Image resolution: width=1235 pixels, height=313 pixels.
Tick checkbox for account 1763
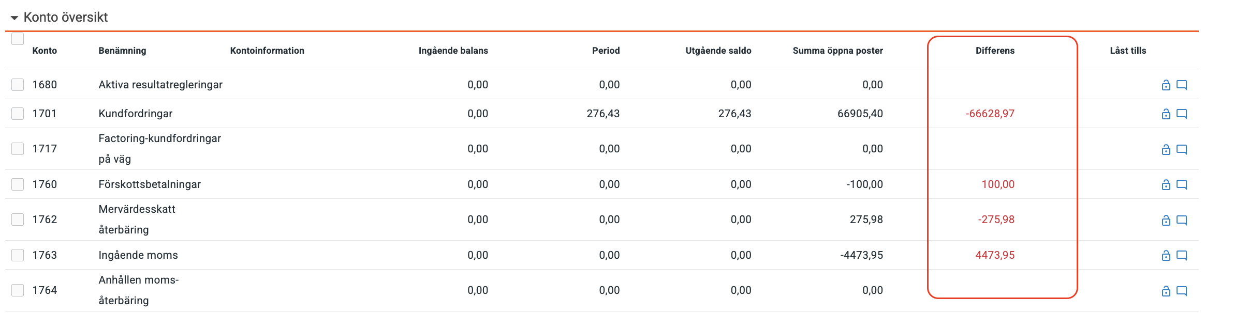click(x=18, y=255)
